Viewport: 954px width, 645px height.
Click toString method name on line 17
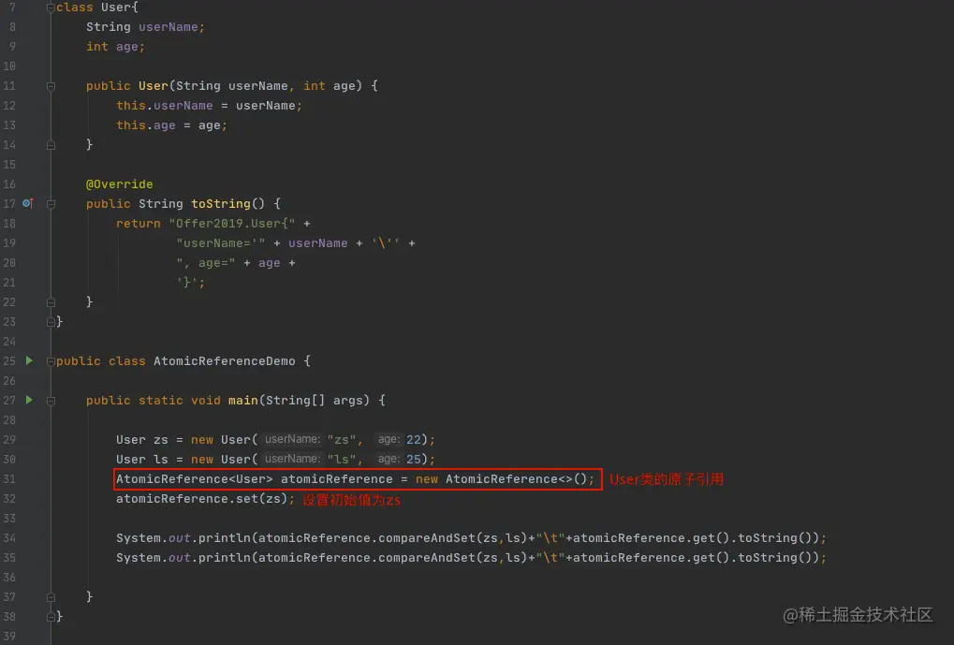point(220,203)
